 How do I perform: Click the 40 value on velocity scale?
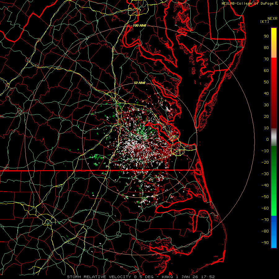coord(266,93)
